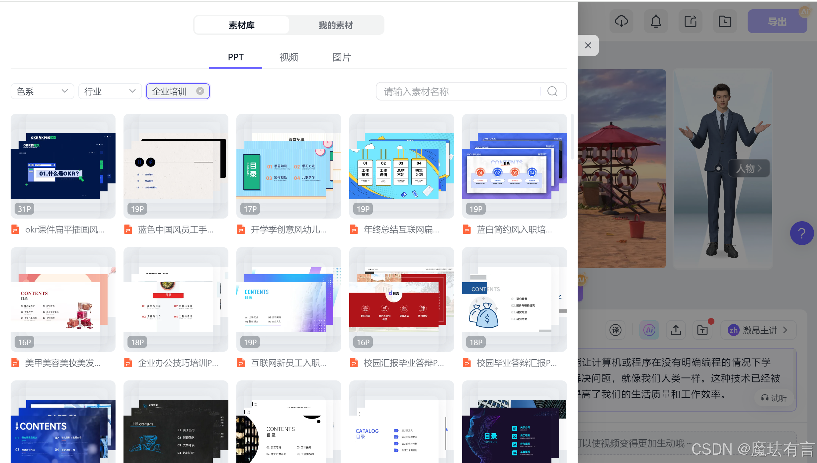
Task: Click the 蓝白简约风入职培 title text
Action: pyautogui.click(x=514, y=230)
